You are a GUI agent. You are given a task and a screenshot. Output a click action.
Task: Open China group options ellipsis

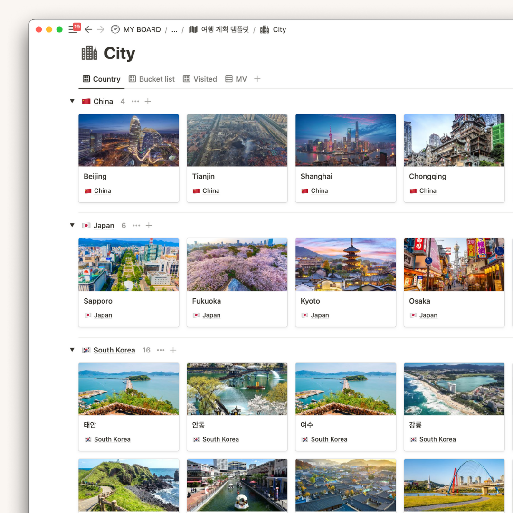135,102
